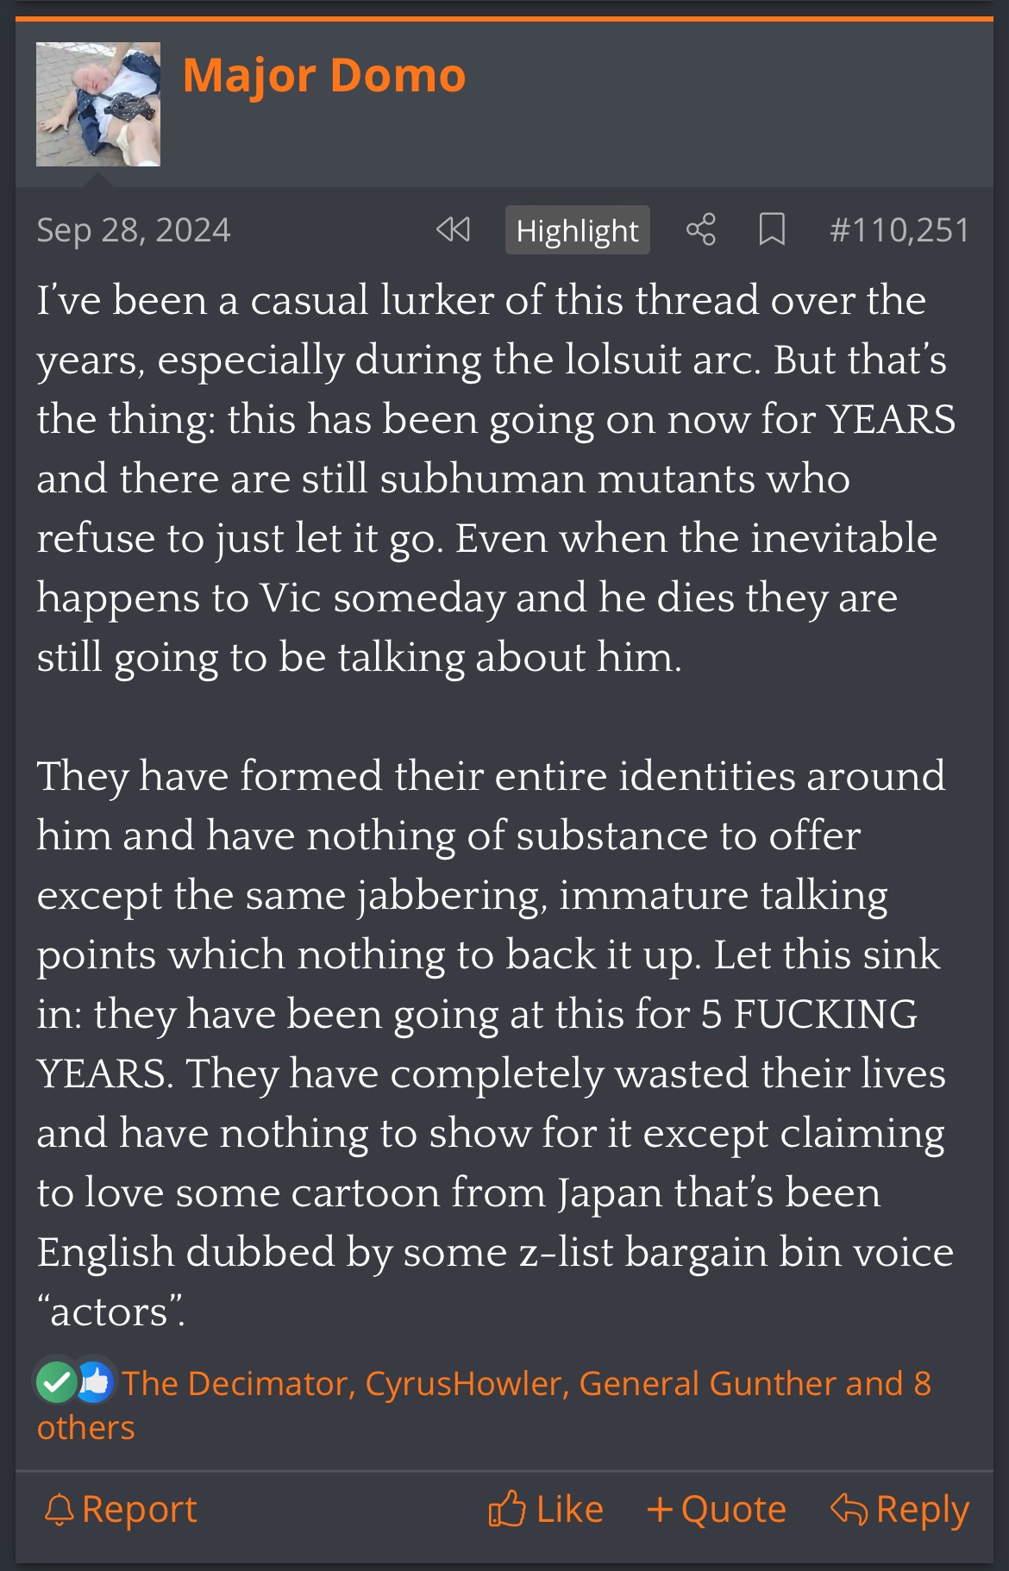Screen dimensions: 1009x1571
Task: Open the Major Domo username profile link
Action: (324, 75)
